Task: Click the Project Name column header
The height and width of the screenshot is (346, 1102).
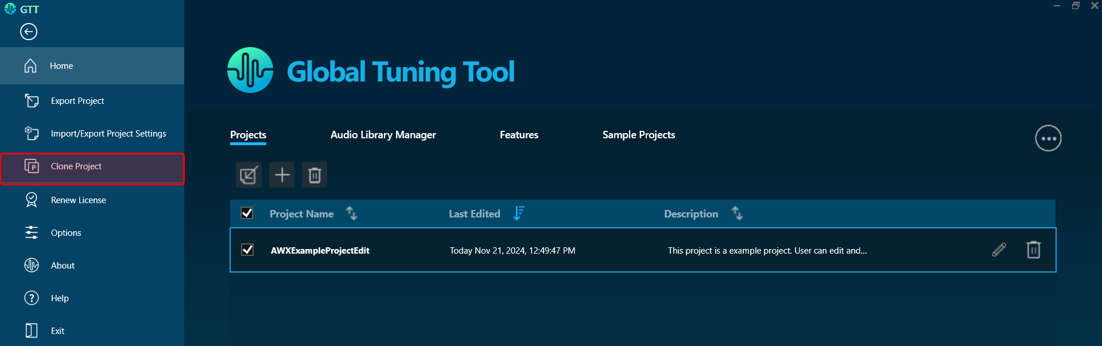Action: point(301,214)
